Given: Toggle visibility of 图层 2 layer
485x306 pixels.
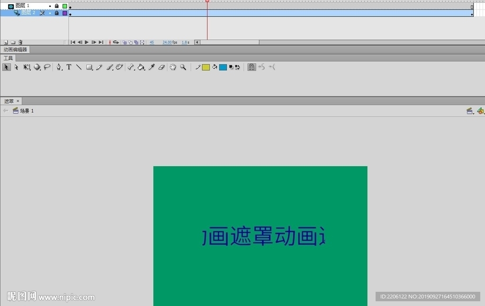Looking at the screenshot, I should [x=50, y=13].
